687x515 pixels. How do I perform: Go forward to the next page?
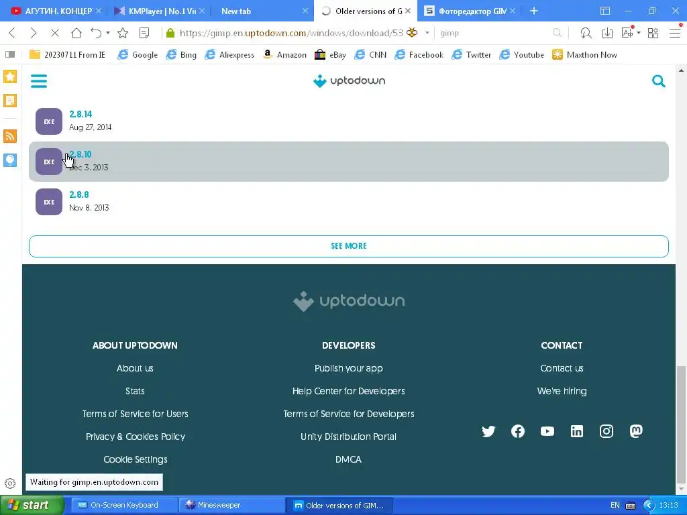[x=34, y=33]
